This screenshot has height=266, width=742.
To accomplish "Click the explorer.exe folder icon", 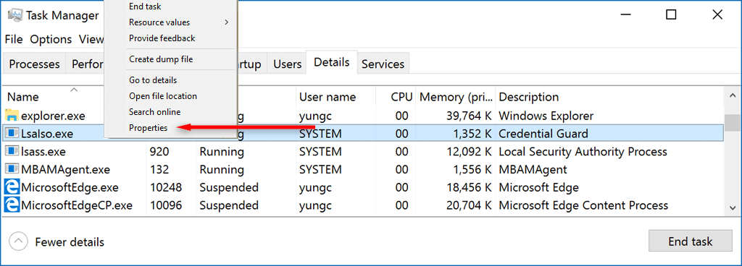I will [x=12, y=115].
